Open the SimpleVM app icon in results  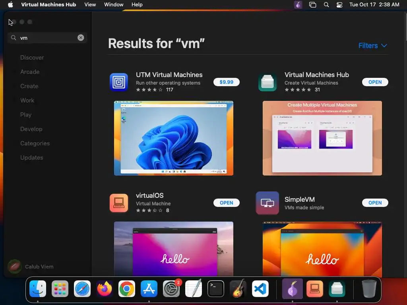pos(267,203)
